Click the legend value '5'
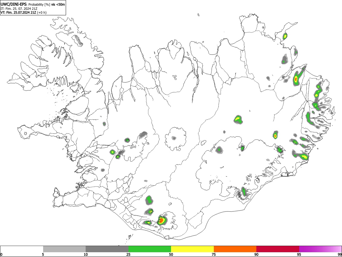Image resolution: width=342 pixels, height=257 pixels. coord(43,255)
